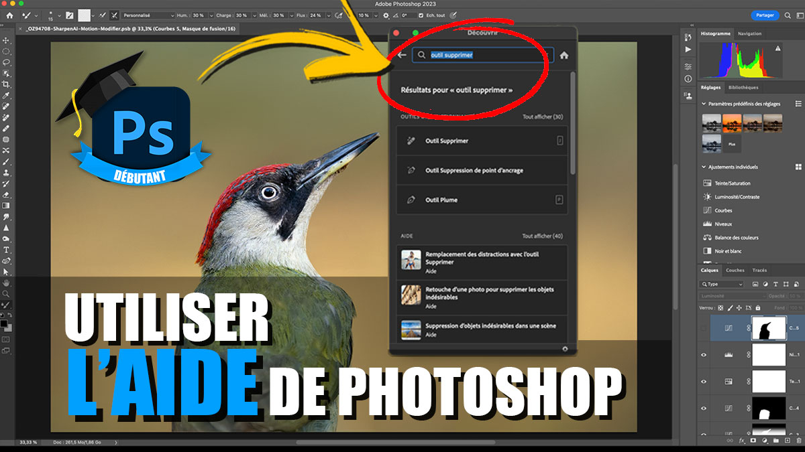Collapse the Ajustements individuels section
This screenshot has width=805, height=452.
[x=704, y=167]
